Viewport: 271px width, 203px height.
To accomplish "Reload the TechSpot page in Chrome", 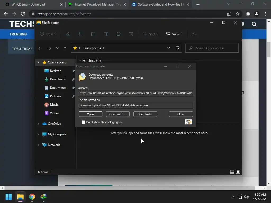I will [x=23, y=14].
